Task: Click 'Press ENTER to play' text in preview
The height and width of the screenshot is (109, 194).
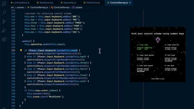Action: [x=158, y=79]
